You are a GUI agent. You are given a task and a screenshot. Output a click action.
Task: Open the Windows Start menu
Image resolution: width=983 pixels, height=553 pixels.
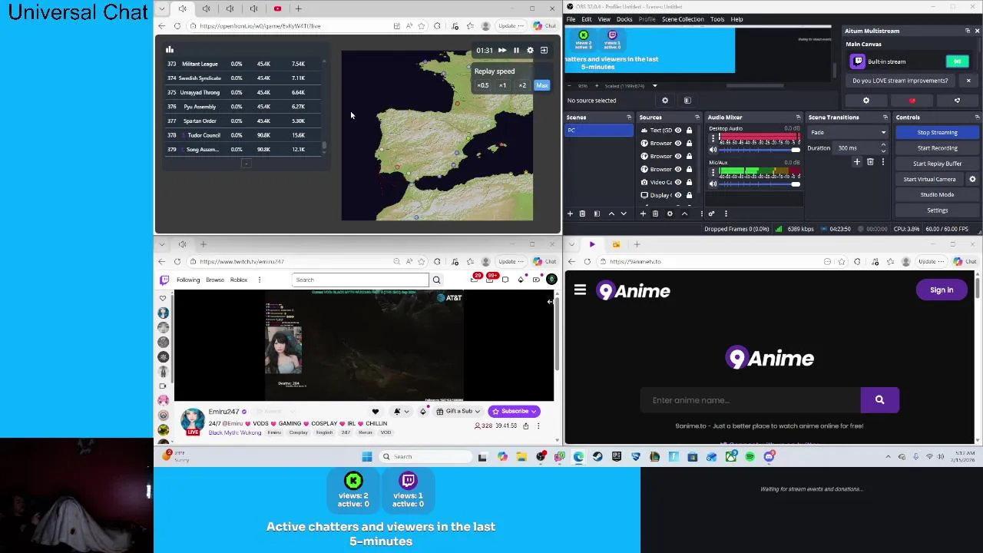click(367, 456)
